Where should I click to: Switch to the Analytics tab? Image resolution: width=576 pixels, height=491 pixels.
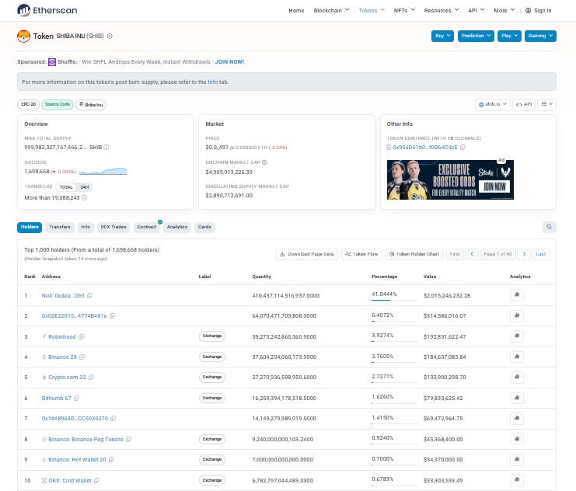[177, 227]
